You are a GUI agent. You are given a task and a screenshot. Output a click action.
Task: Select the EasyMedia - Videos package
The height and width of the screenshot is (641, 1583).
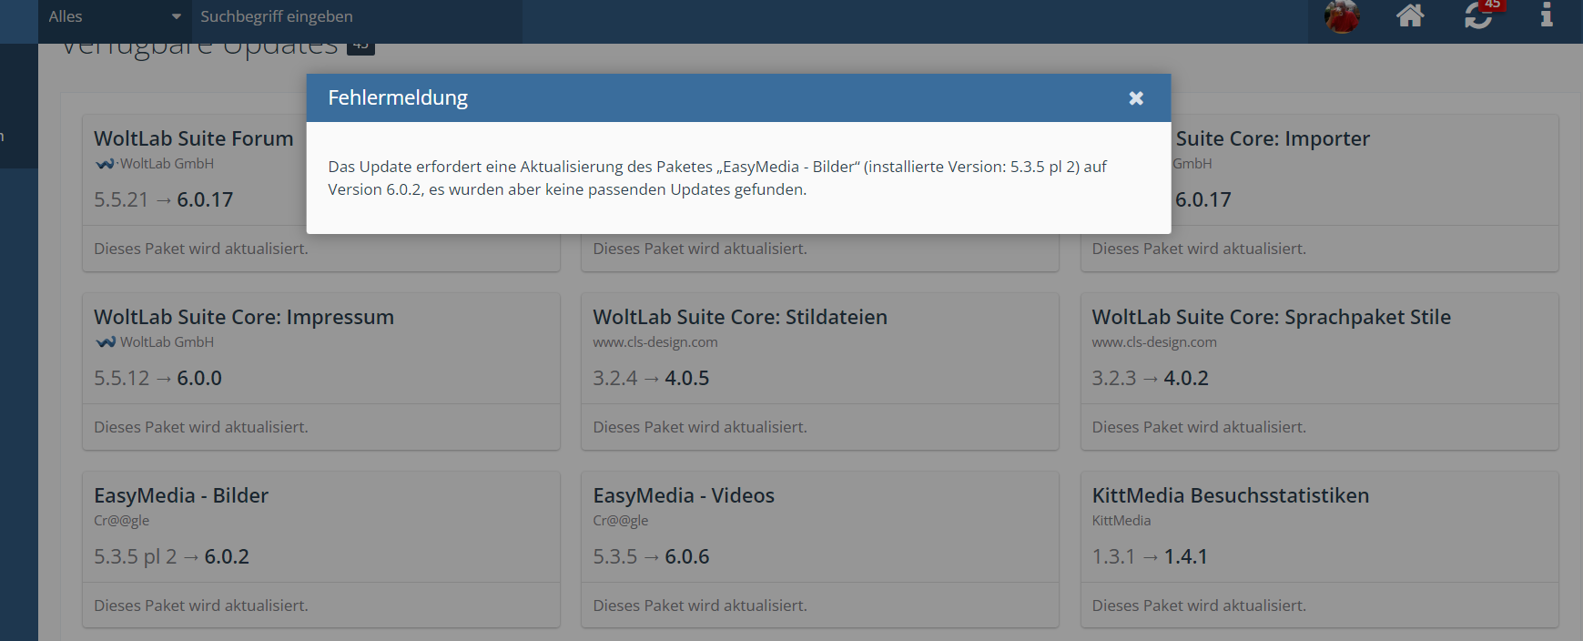pyautogui.click(x=683, y=495)
